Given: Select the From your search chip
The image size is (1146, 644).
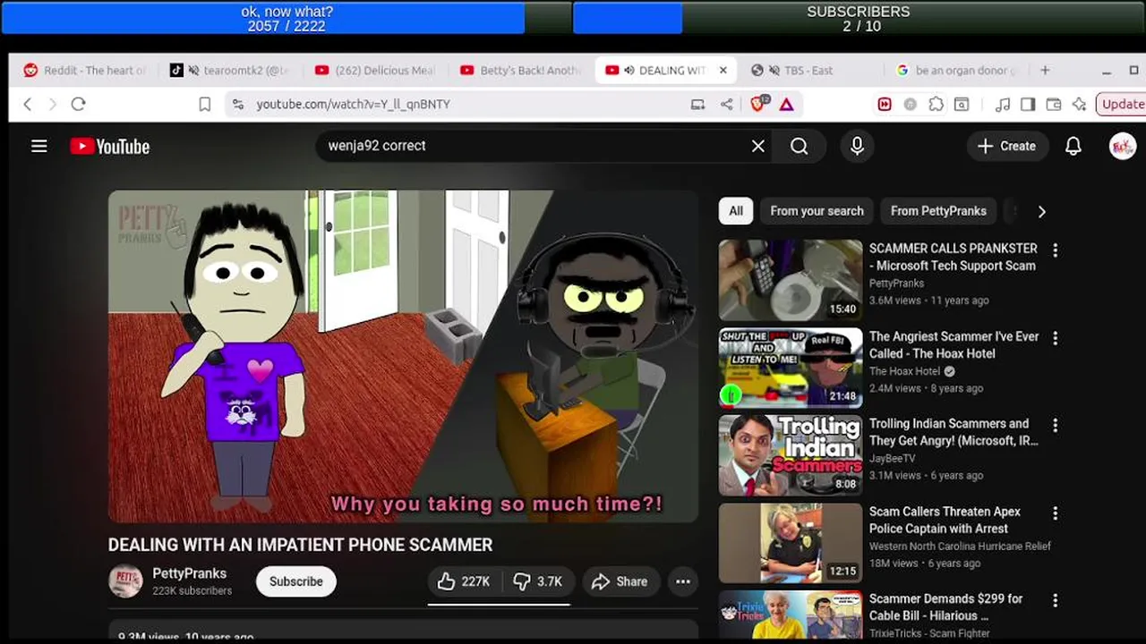Looking at the screenshot, I should tap(817, 211).
